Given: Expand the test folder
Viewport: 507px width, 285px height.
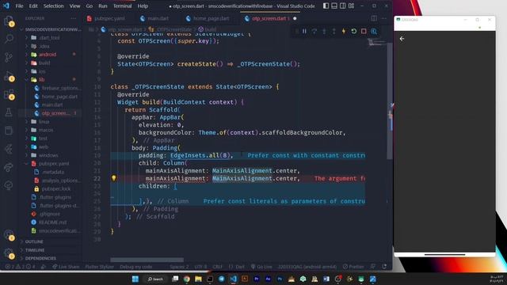Looking at the screenshot, I should click(43, 139).
